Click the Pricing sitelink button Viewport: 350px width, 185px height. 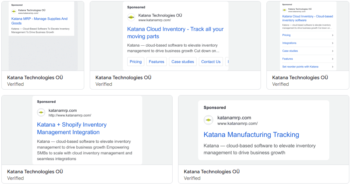click(x=136, y=62)
